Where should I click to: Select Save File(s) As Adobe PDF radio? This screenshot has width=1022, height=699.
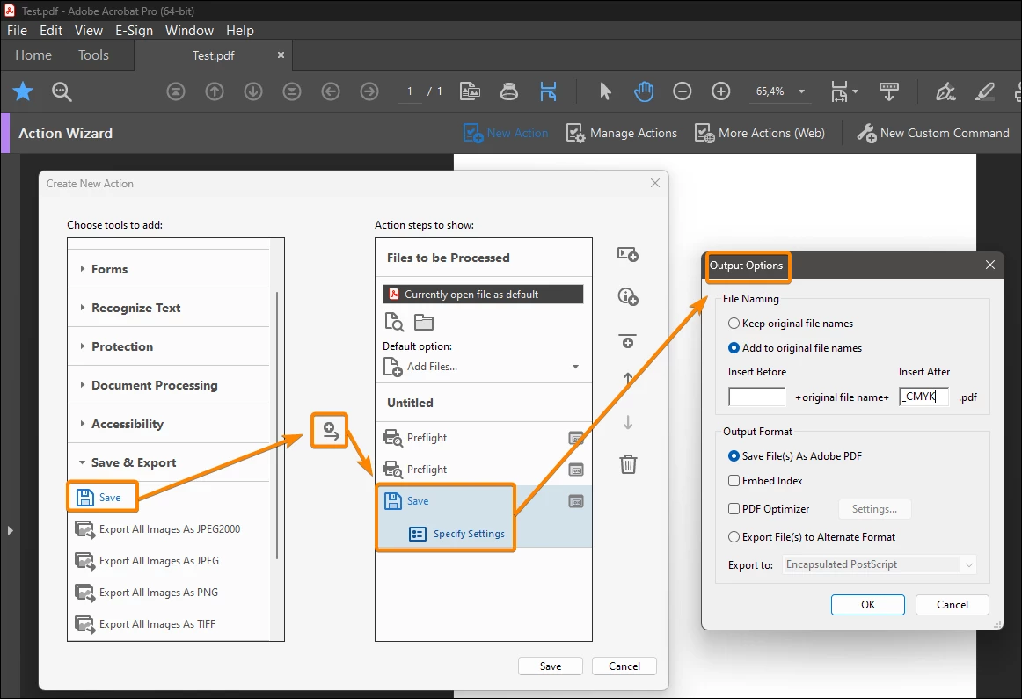[734, 456]
